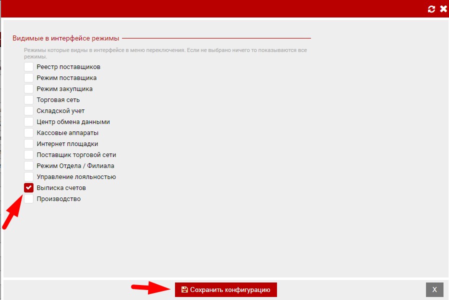Click the floppy disk icon on save button

click(x=184, y=289)
